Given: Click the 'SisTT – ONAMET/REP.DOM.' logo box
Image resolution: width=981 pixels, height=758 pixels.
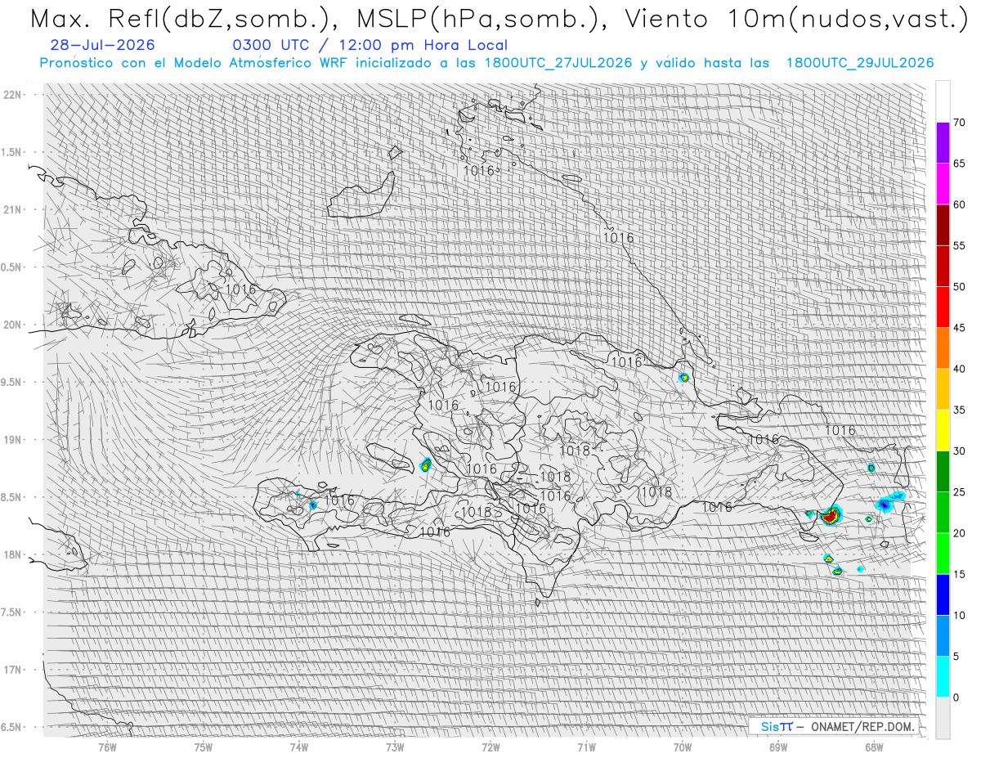Looking at the screenshot, I should point(835,726).
